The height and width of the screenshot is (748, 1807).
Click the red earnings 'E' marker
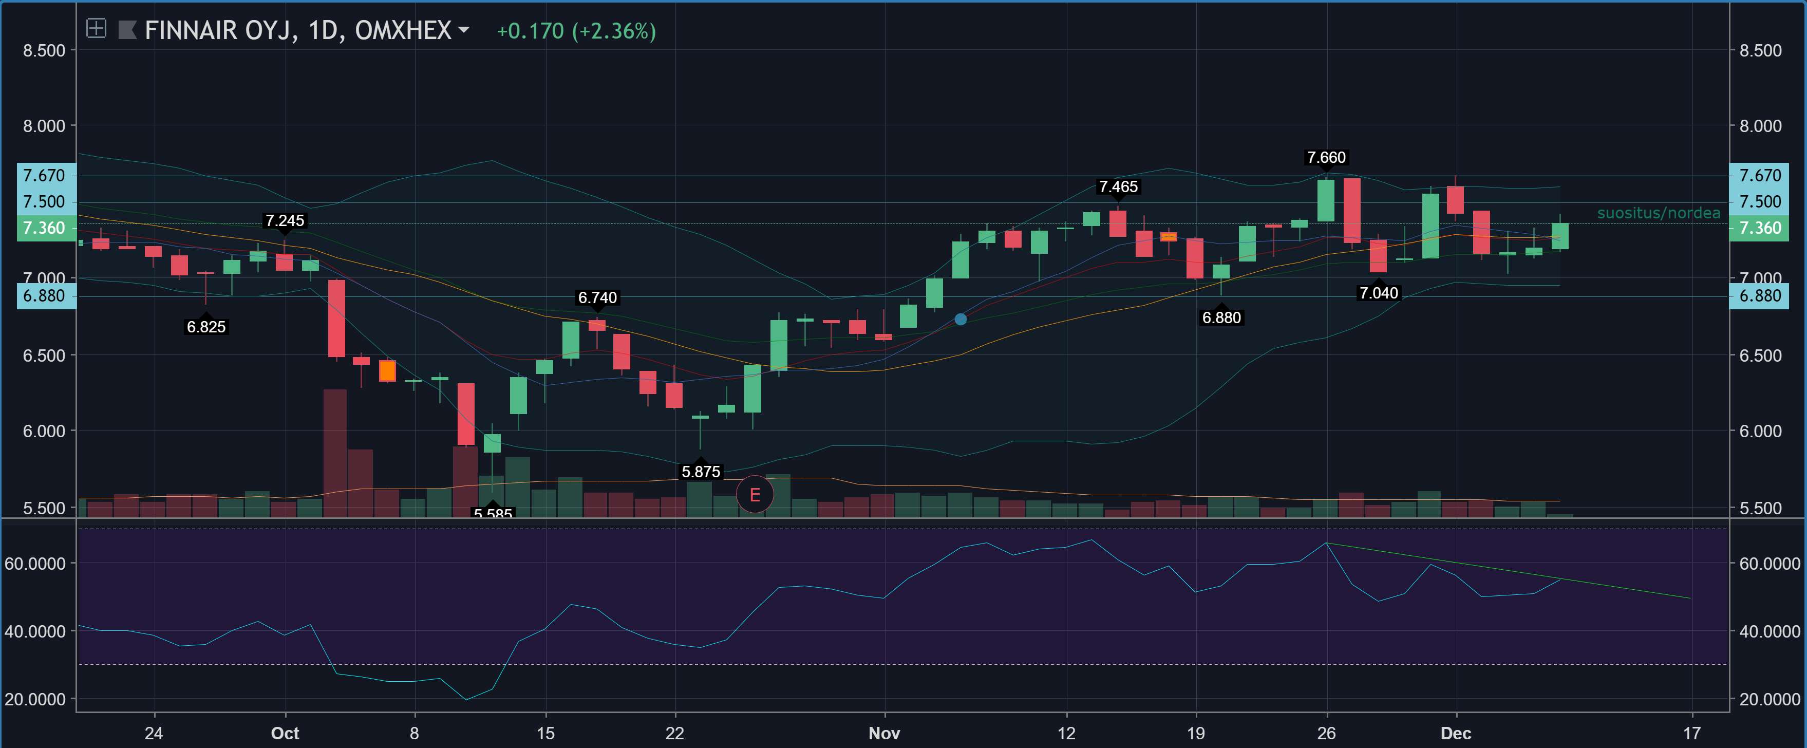[755, 495]
